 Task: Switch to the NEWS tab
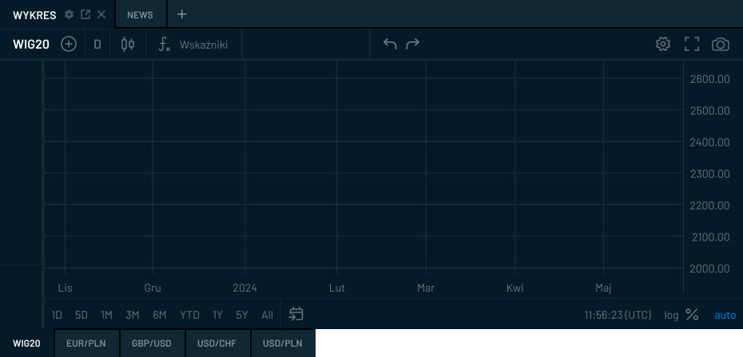[140, 14]
